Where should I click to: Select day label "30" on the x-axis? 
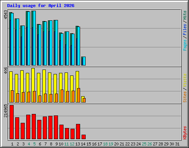(x=172, y=144)
